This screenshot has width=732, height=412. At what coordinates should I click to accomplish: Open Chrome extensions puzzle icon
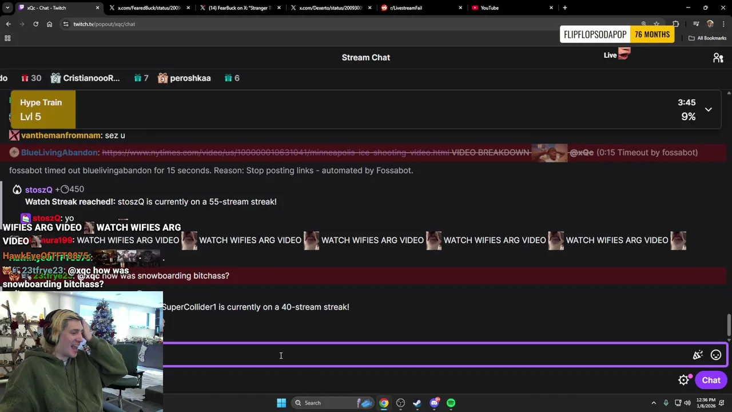(675, 24)
